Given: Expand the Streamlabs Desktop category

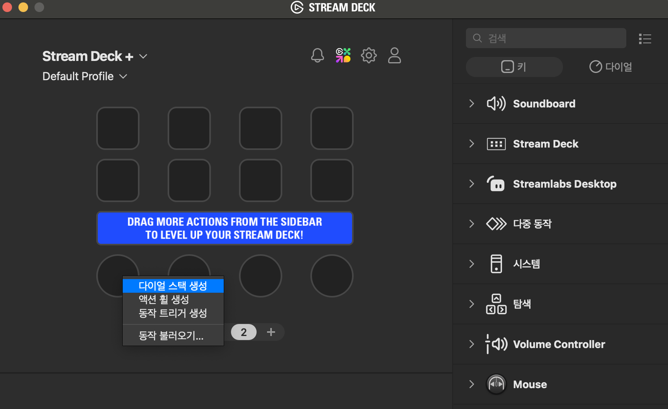Looking at the screenshot, I should coord(472,184).
